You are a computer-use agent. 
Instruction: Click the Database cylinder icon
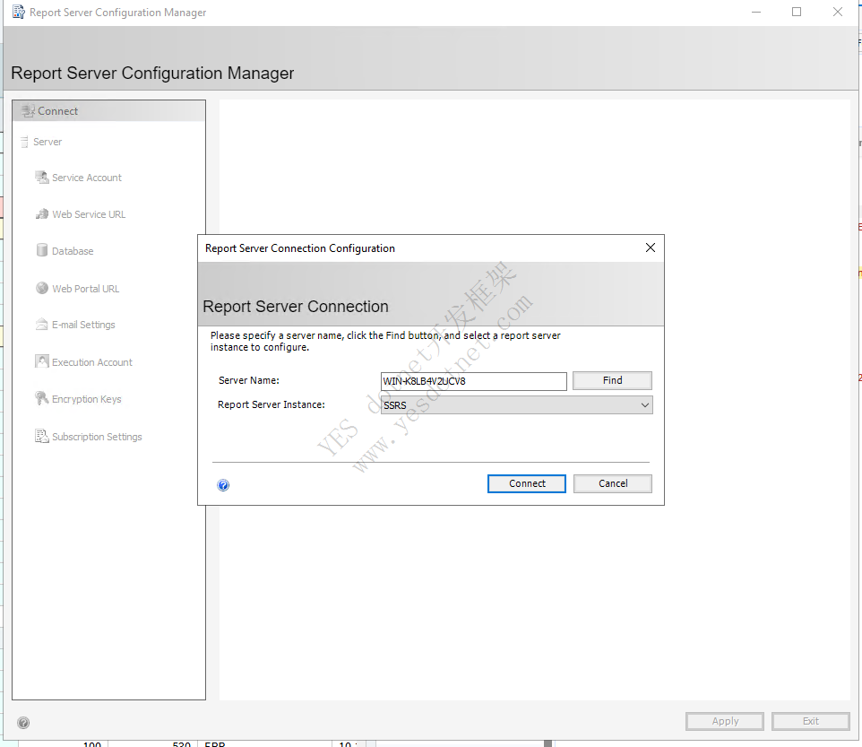42,251
